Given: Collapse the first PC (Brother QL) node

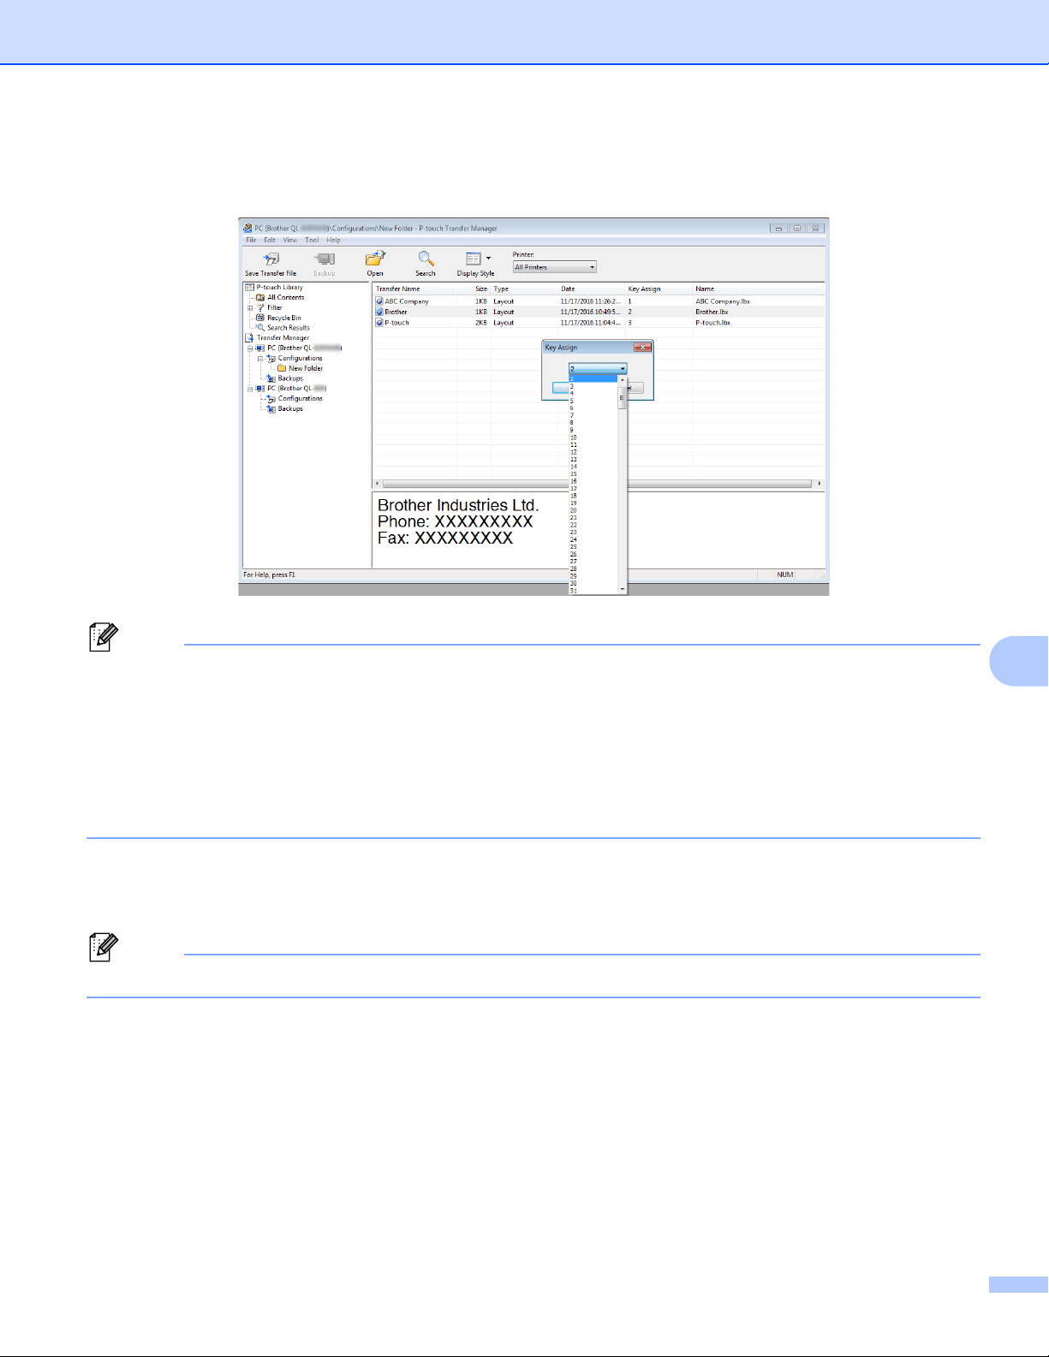Looking at the screenshot, I should pos(250,348).
